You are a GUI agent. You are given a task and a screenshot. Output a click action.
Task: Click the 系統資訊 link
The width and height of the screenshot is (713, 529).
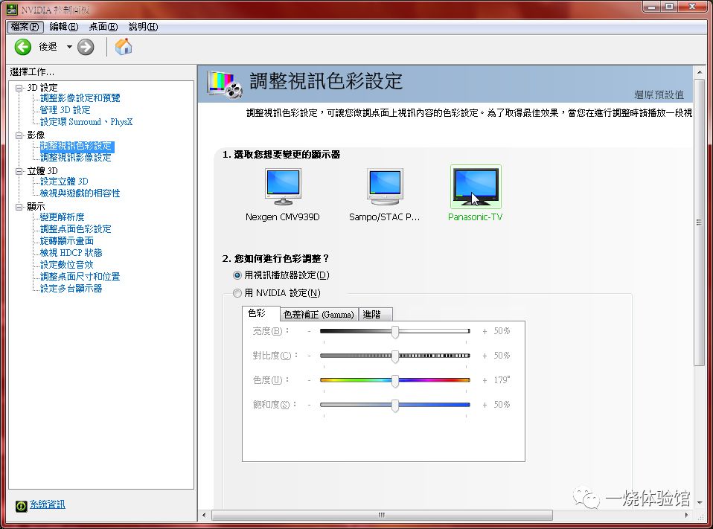pos(48,504)
